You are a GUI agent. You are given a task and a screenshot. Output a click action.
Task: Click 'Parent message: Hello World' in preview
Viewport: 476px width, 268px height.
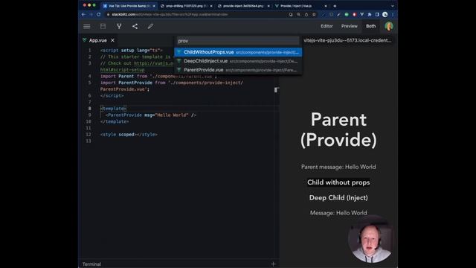[x=338, y=167]
